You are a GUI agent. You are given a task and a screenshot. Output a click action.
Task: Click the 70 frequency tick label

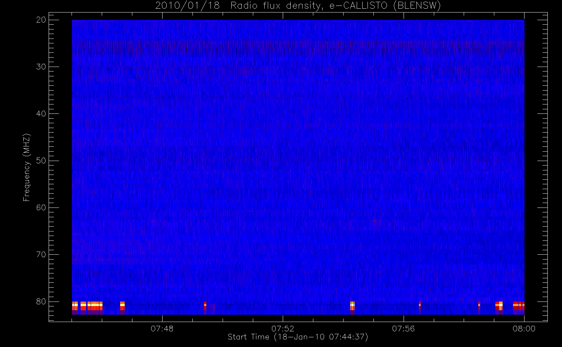point(41,255)
